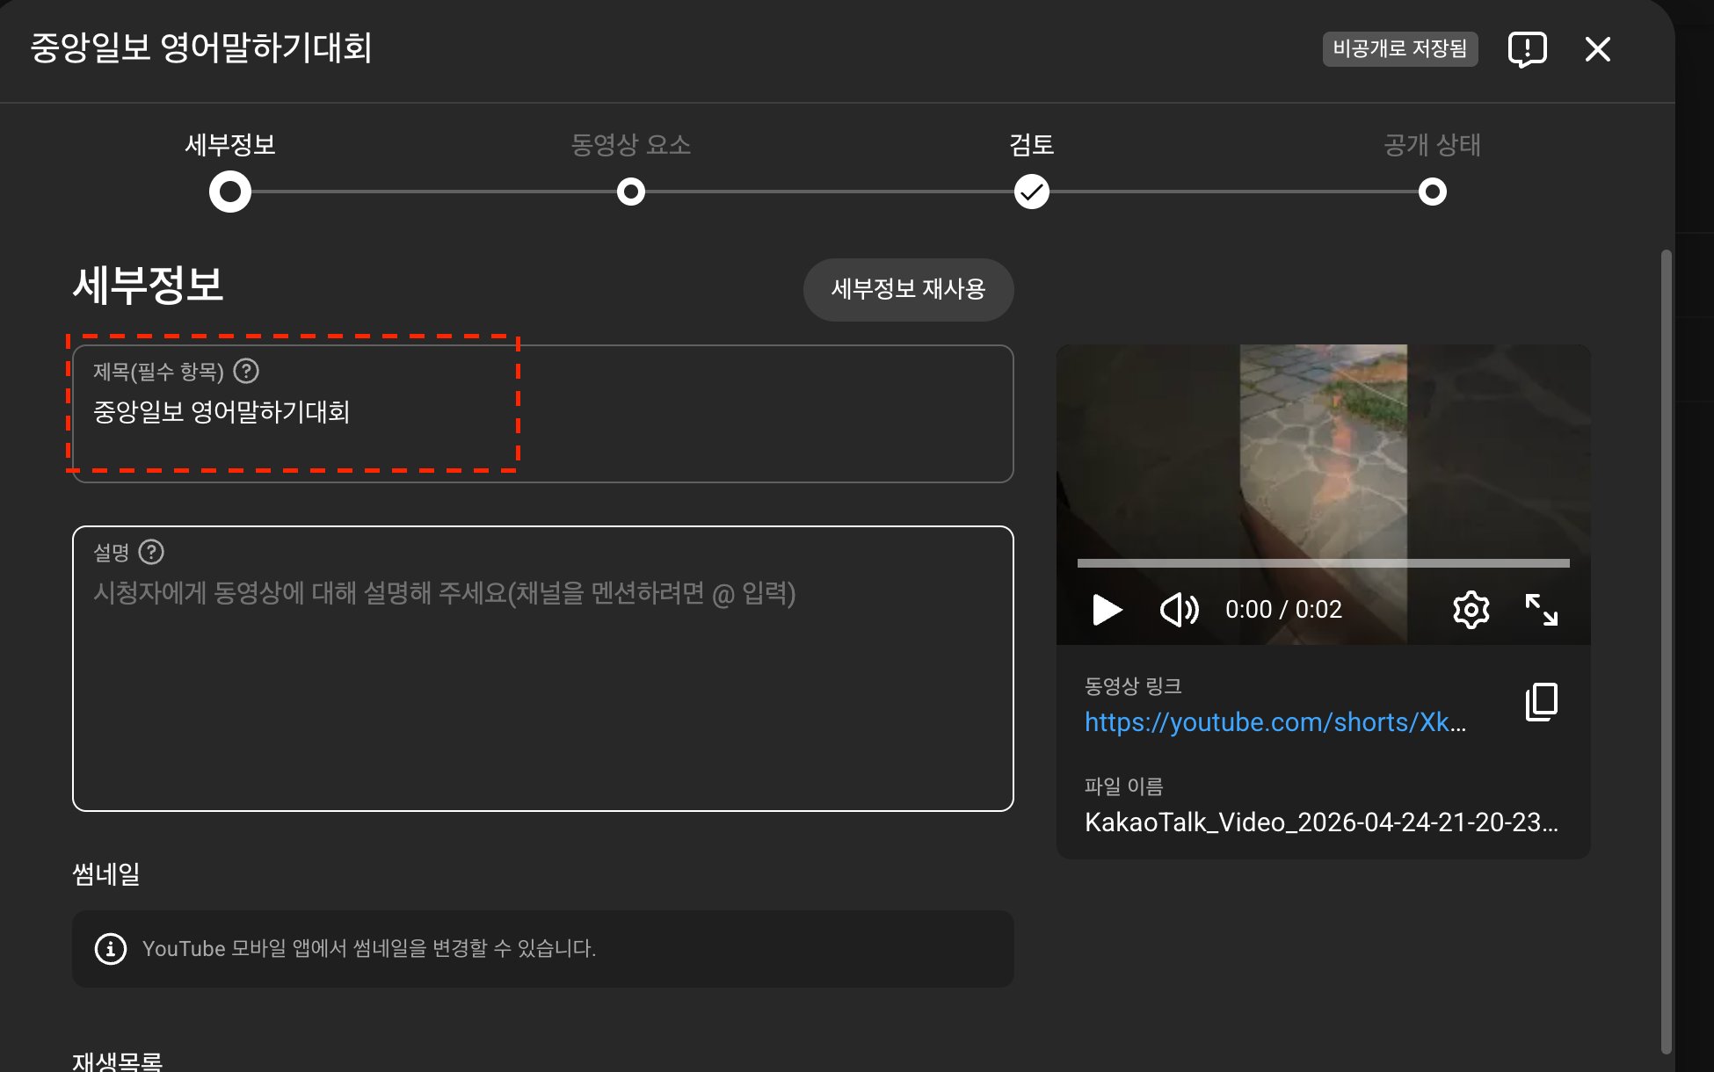
Task: Click the dialog title 중앙일보 영어말하기대회
Action: pyautogui.click(x=201, y=48)
